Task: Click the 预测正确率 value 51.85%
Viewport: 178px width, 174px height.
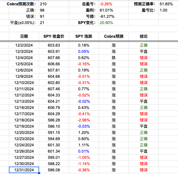Action: [x=166, y=4]
